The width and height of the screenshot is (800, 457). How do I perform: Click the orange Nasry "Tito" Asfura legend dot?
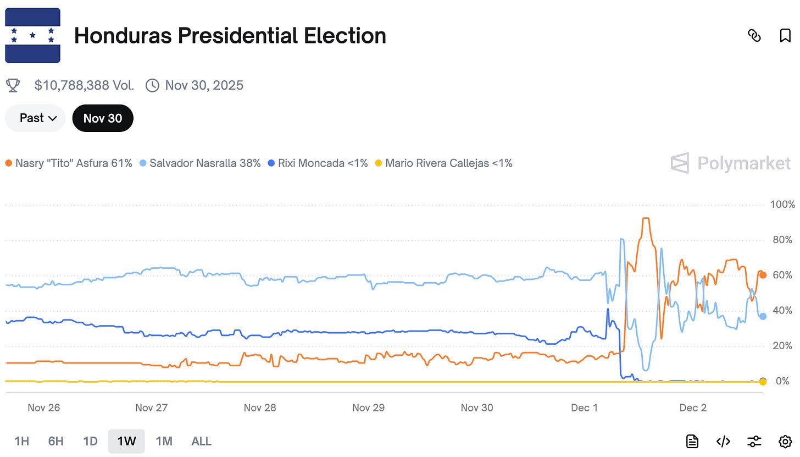click(x=8, y=163)
